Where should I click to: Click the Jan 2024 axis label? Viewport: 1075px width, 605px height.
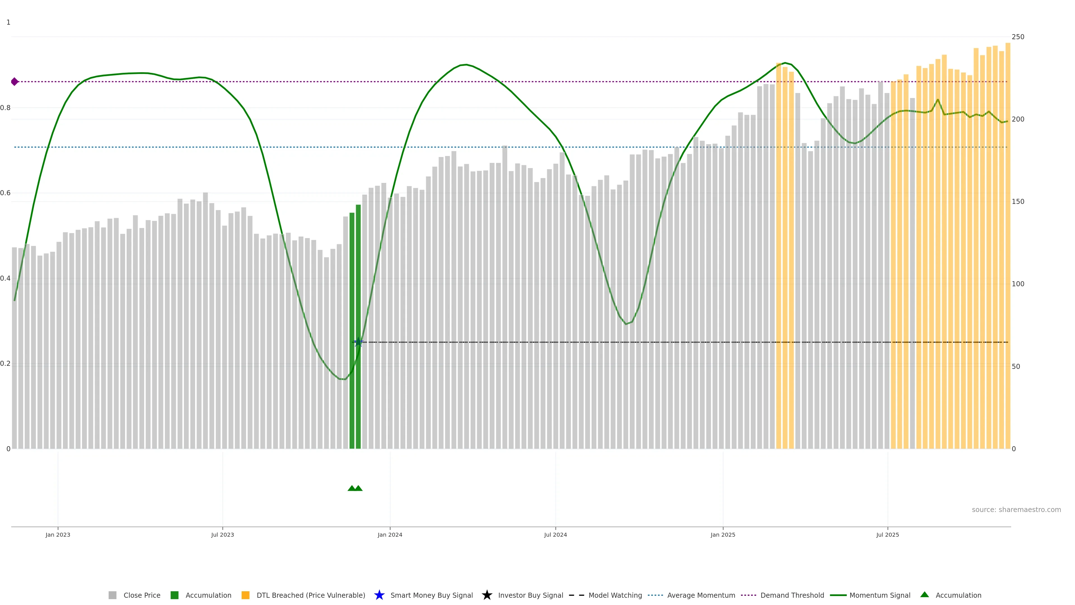click(x=390, y=534)
